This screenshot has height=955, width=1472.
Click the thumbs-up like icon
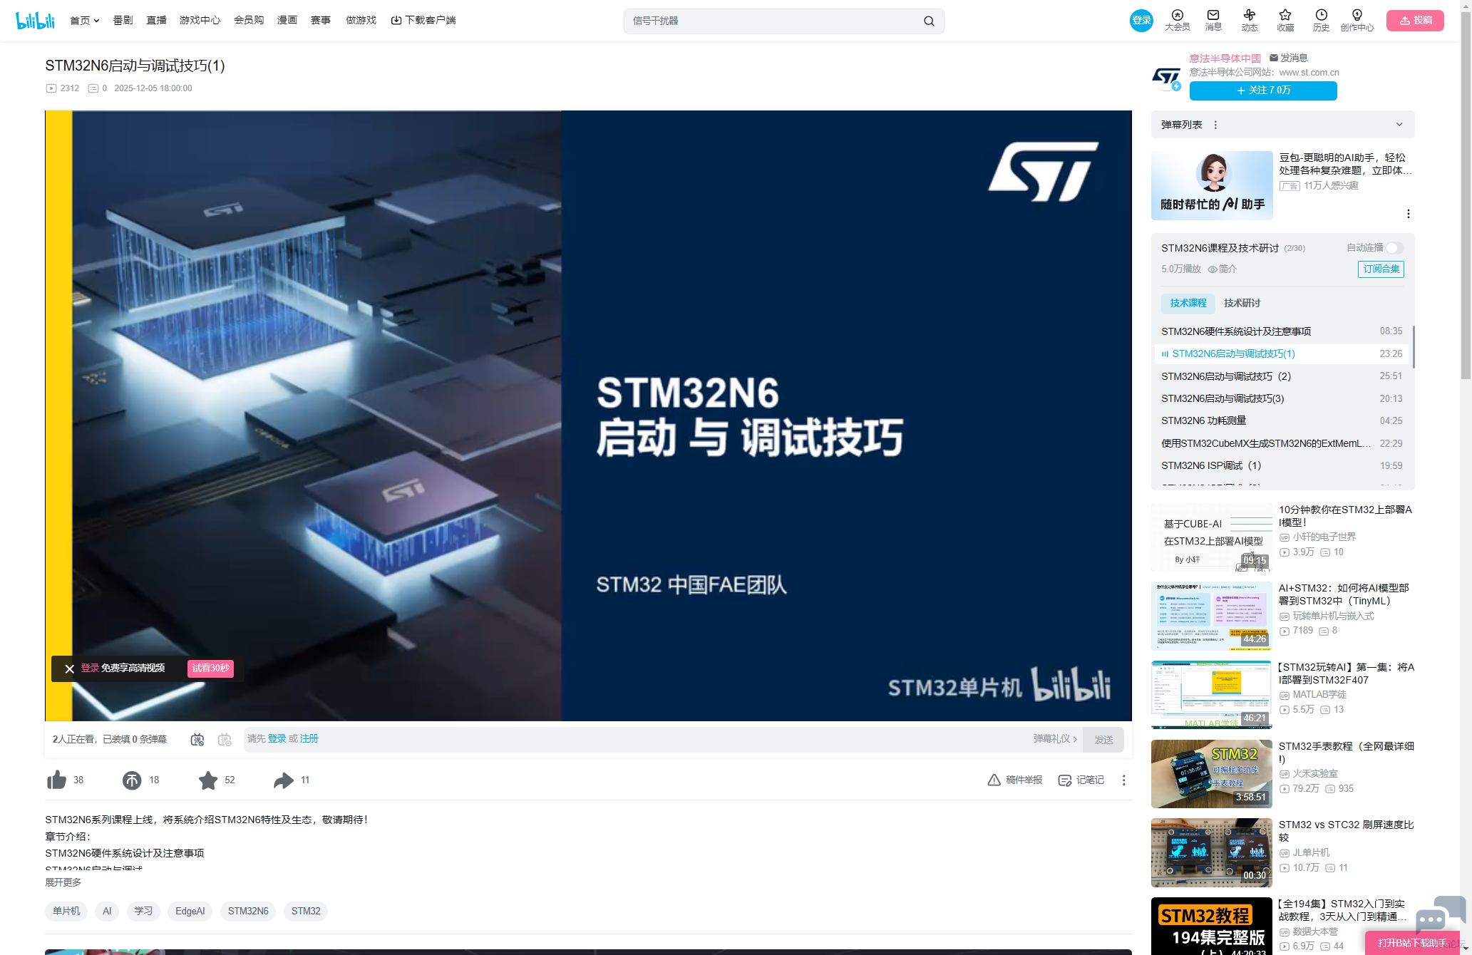tap(56, 780)
